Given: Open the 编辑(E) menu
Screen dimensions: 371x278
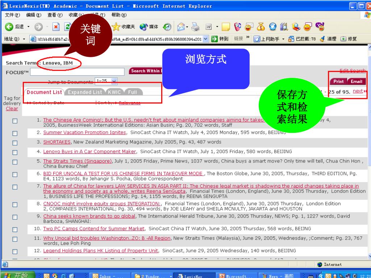Looking at the screenshot, I should [34, 15].
